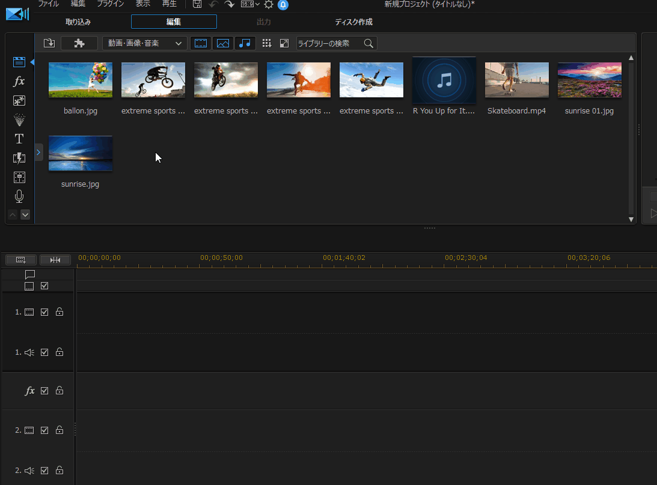This screenshot has width=657, height=485.
Task: Click timeline ruler at 00;00;50;00
Action: coord(221,258)
